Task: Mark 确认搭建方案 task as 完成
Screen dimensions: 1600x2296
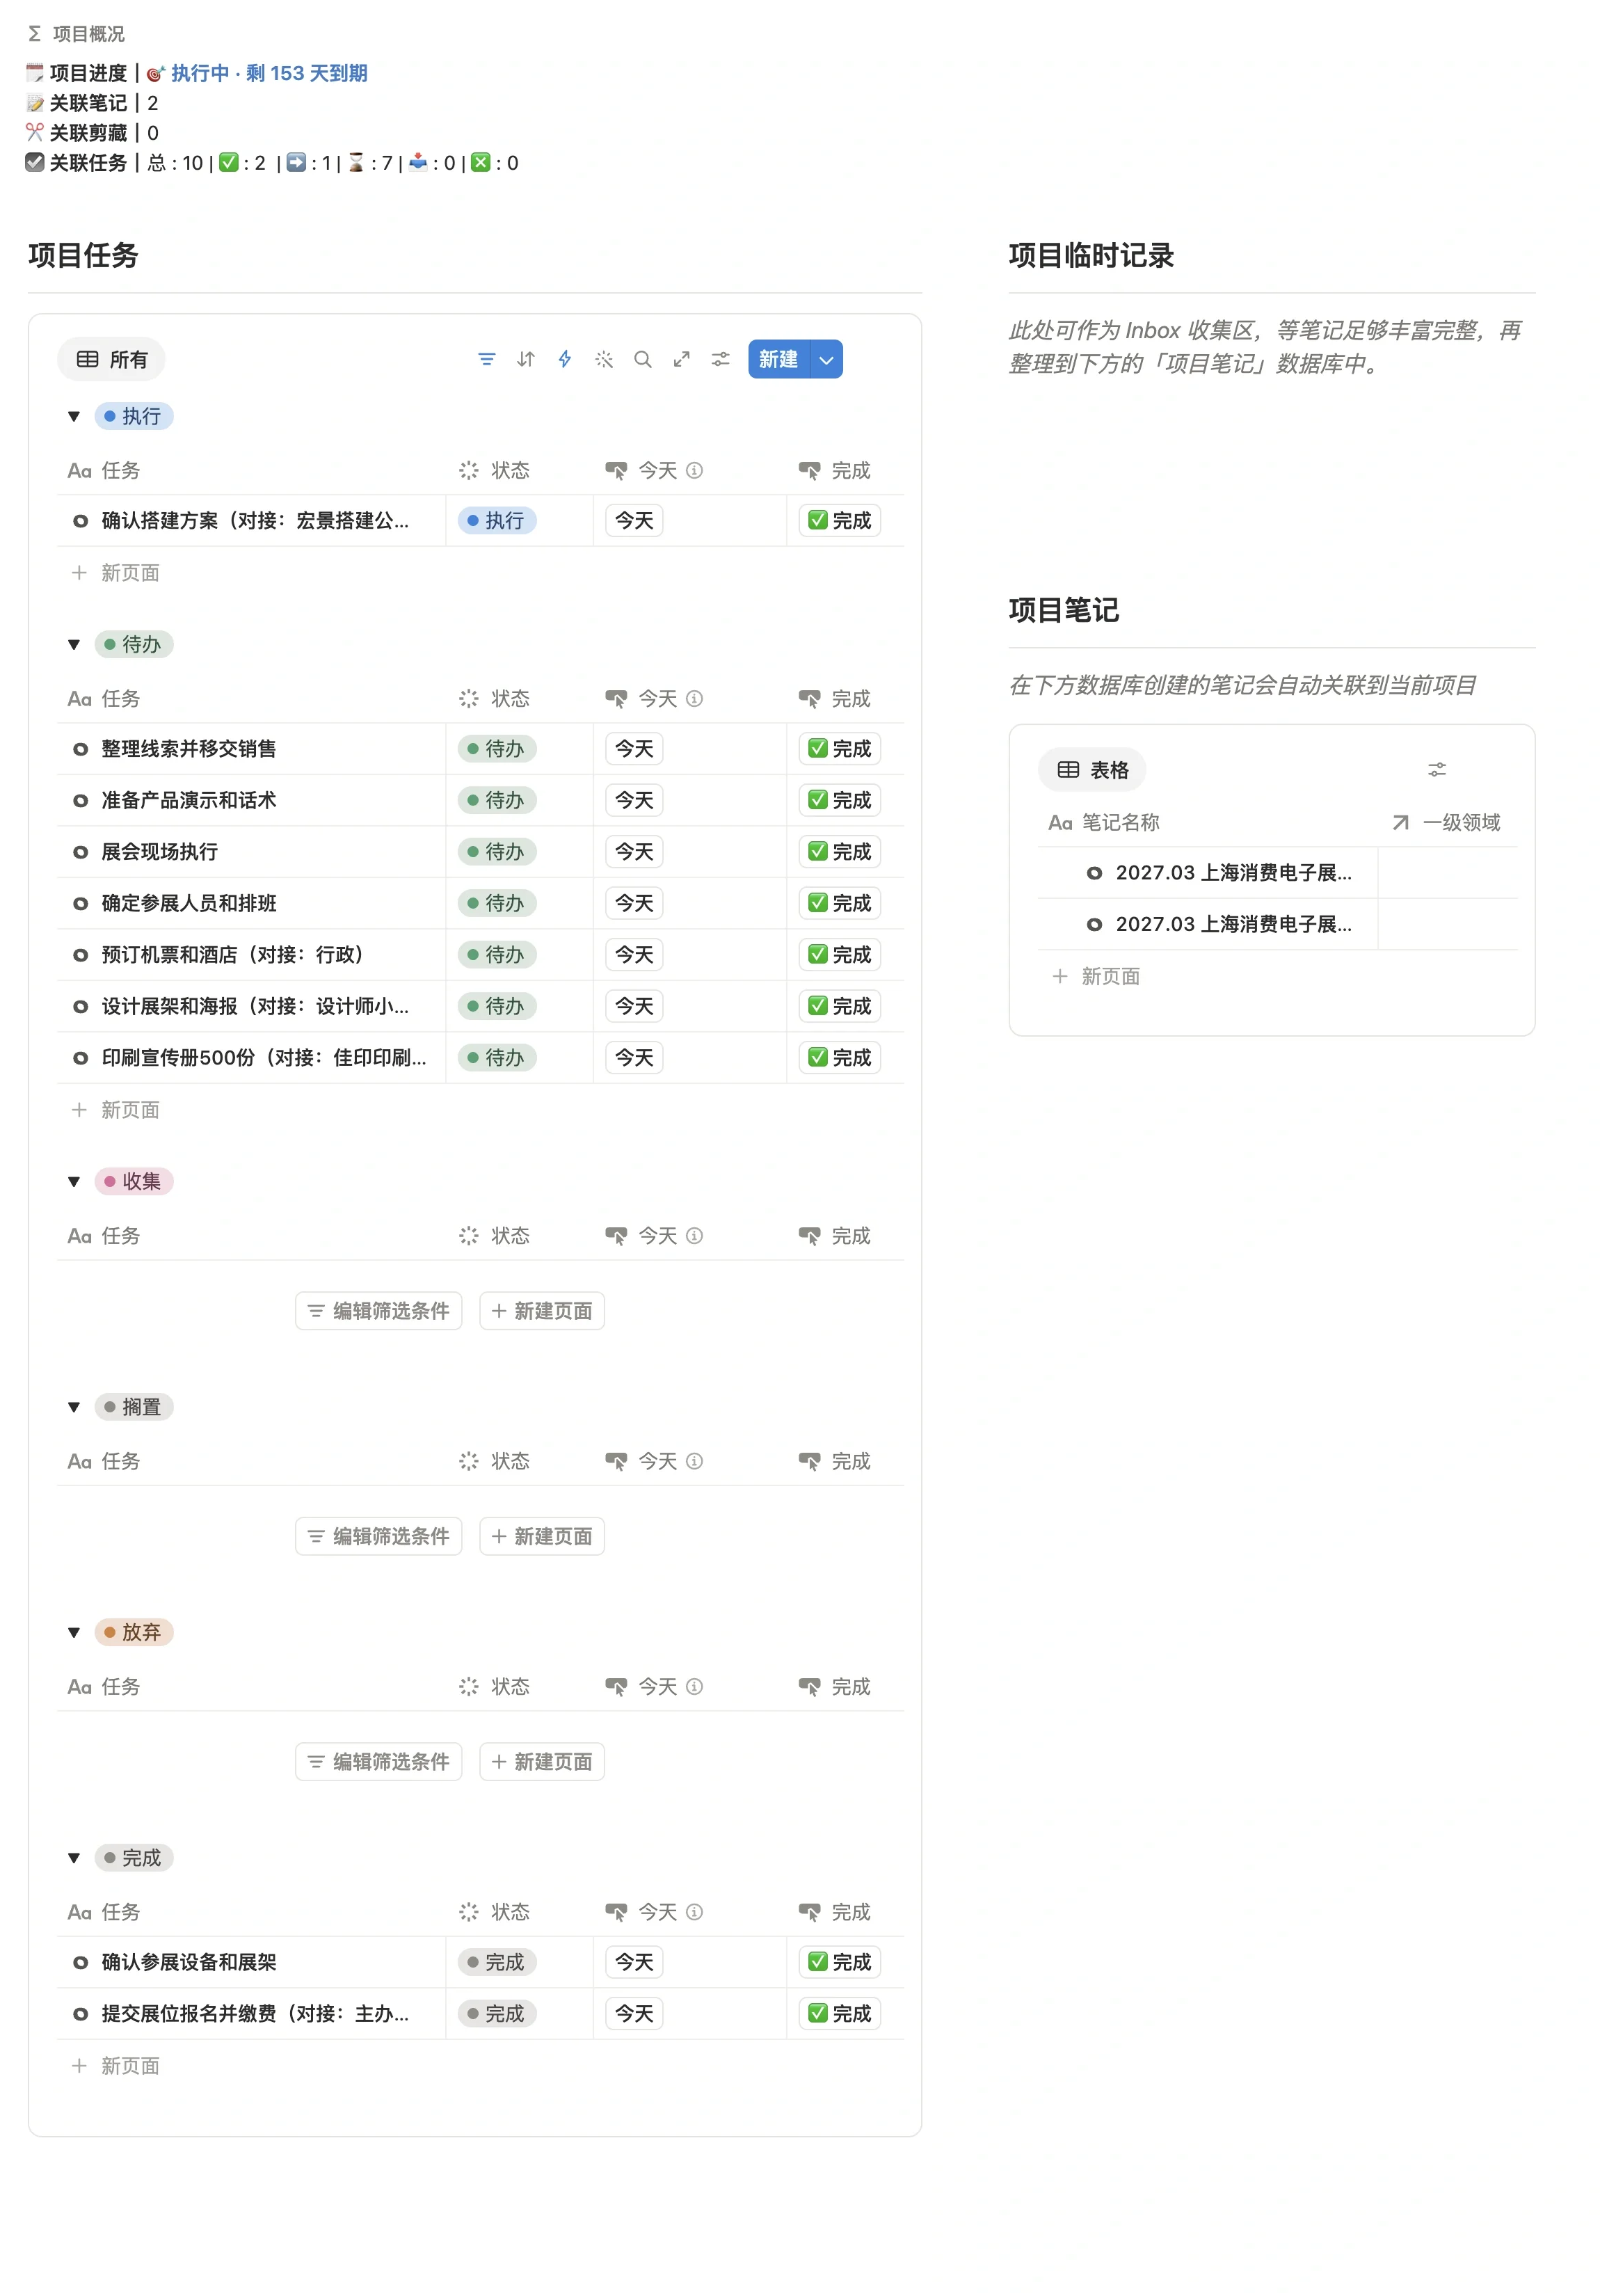Action: point(840,521)
